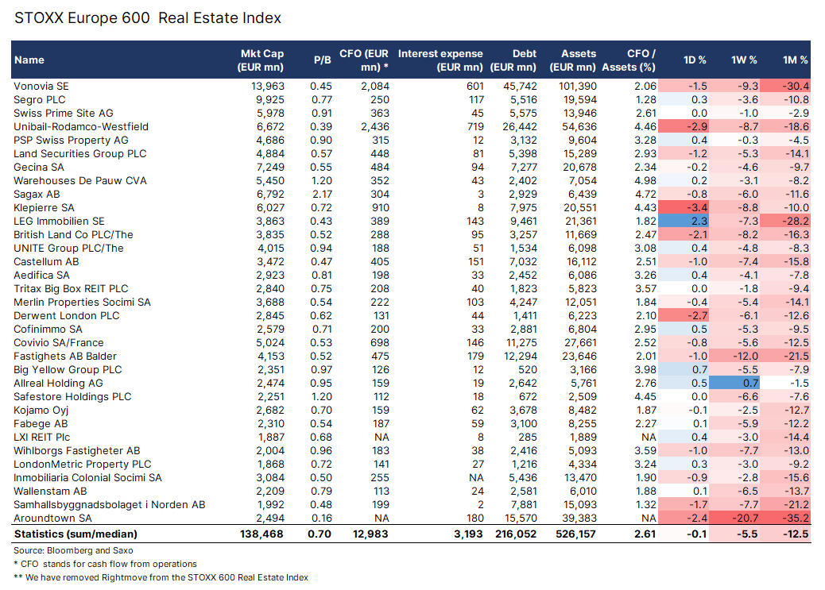825x590 pixels.
Task: Select the total debt value 216,052
Action: coord(516,534)
